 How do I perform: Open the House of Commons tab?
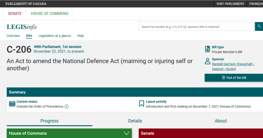[50, 14]
